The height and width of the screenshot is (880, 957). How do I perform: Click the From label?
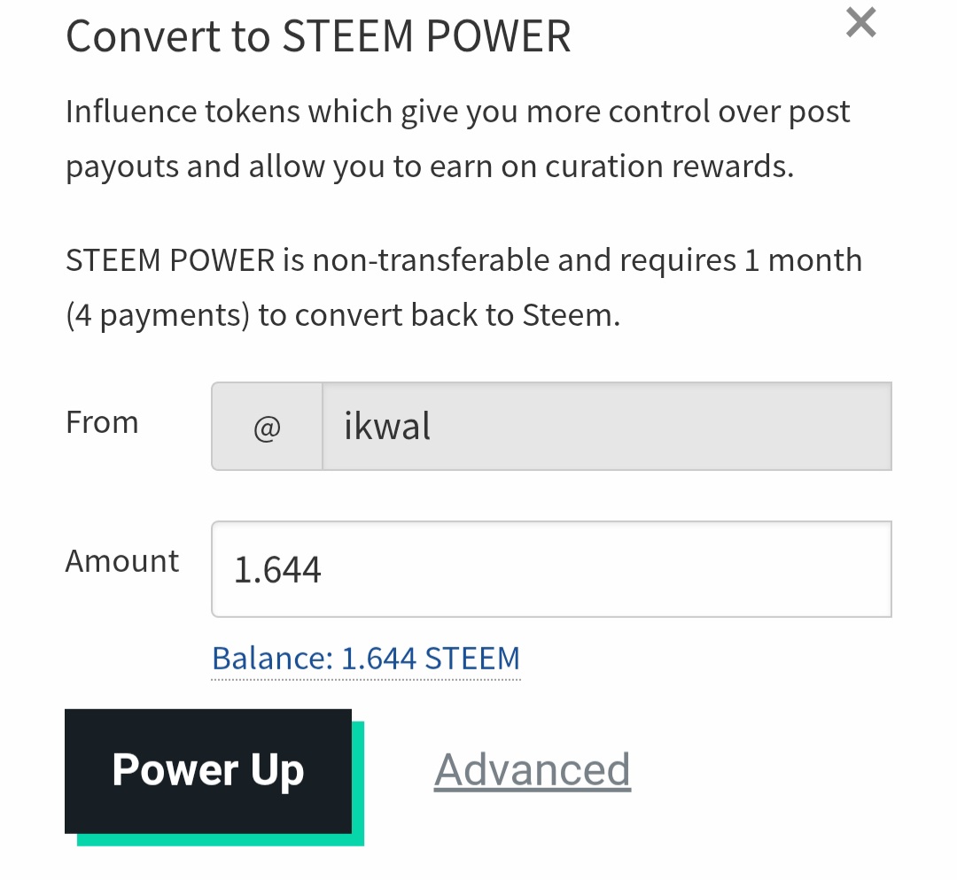point(102,422)
